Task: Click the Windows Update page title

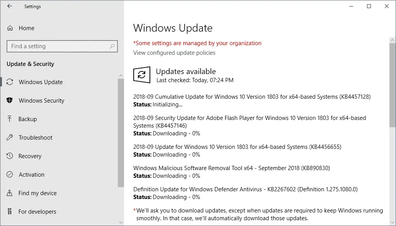Action: click(173, 28)
